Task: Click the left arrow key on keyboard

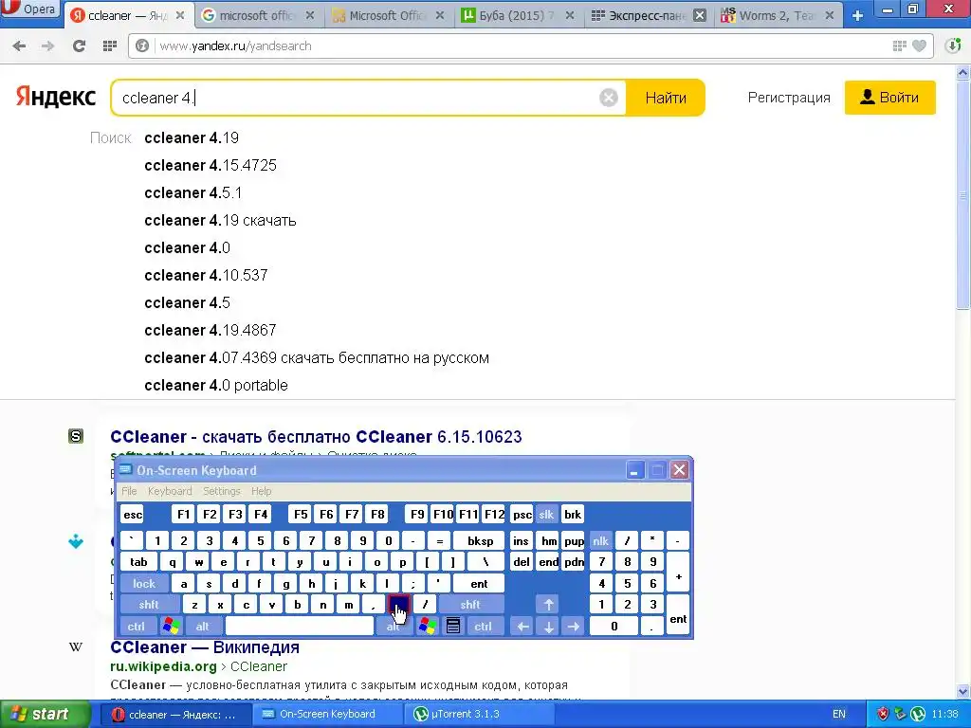Action: tap(522, 627)
